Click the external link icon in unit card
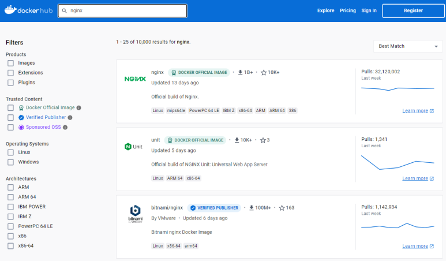This screenshot has width=446, height=261. tap(432, 178)
